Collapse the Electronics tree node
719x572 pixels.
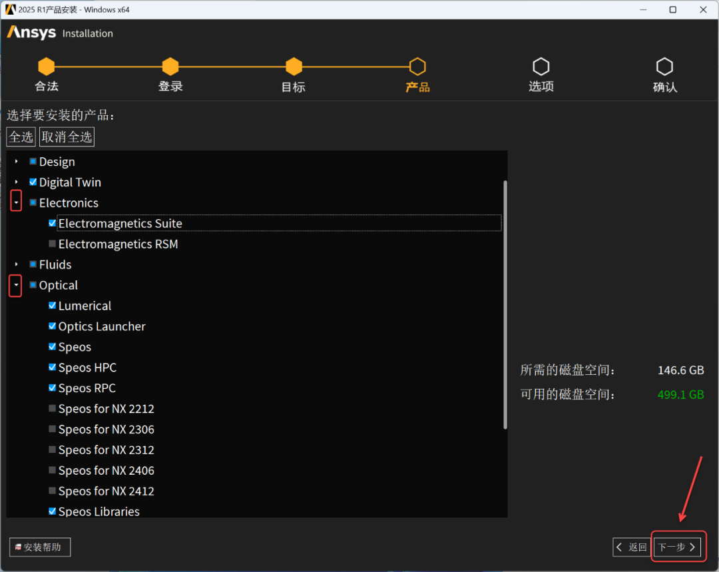16,202
